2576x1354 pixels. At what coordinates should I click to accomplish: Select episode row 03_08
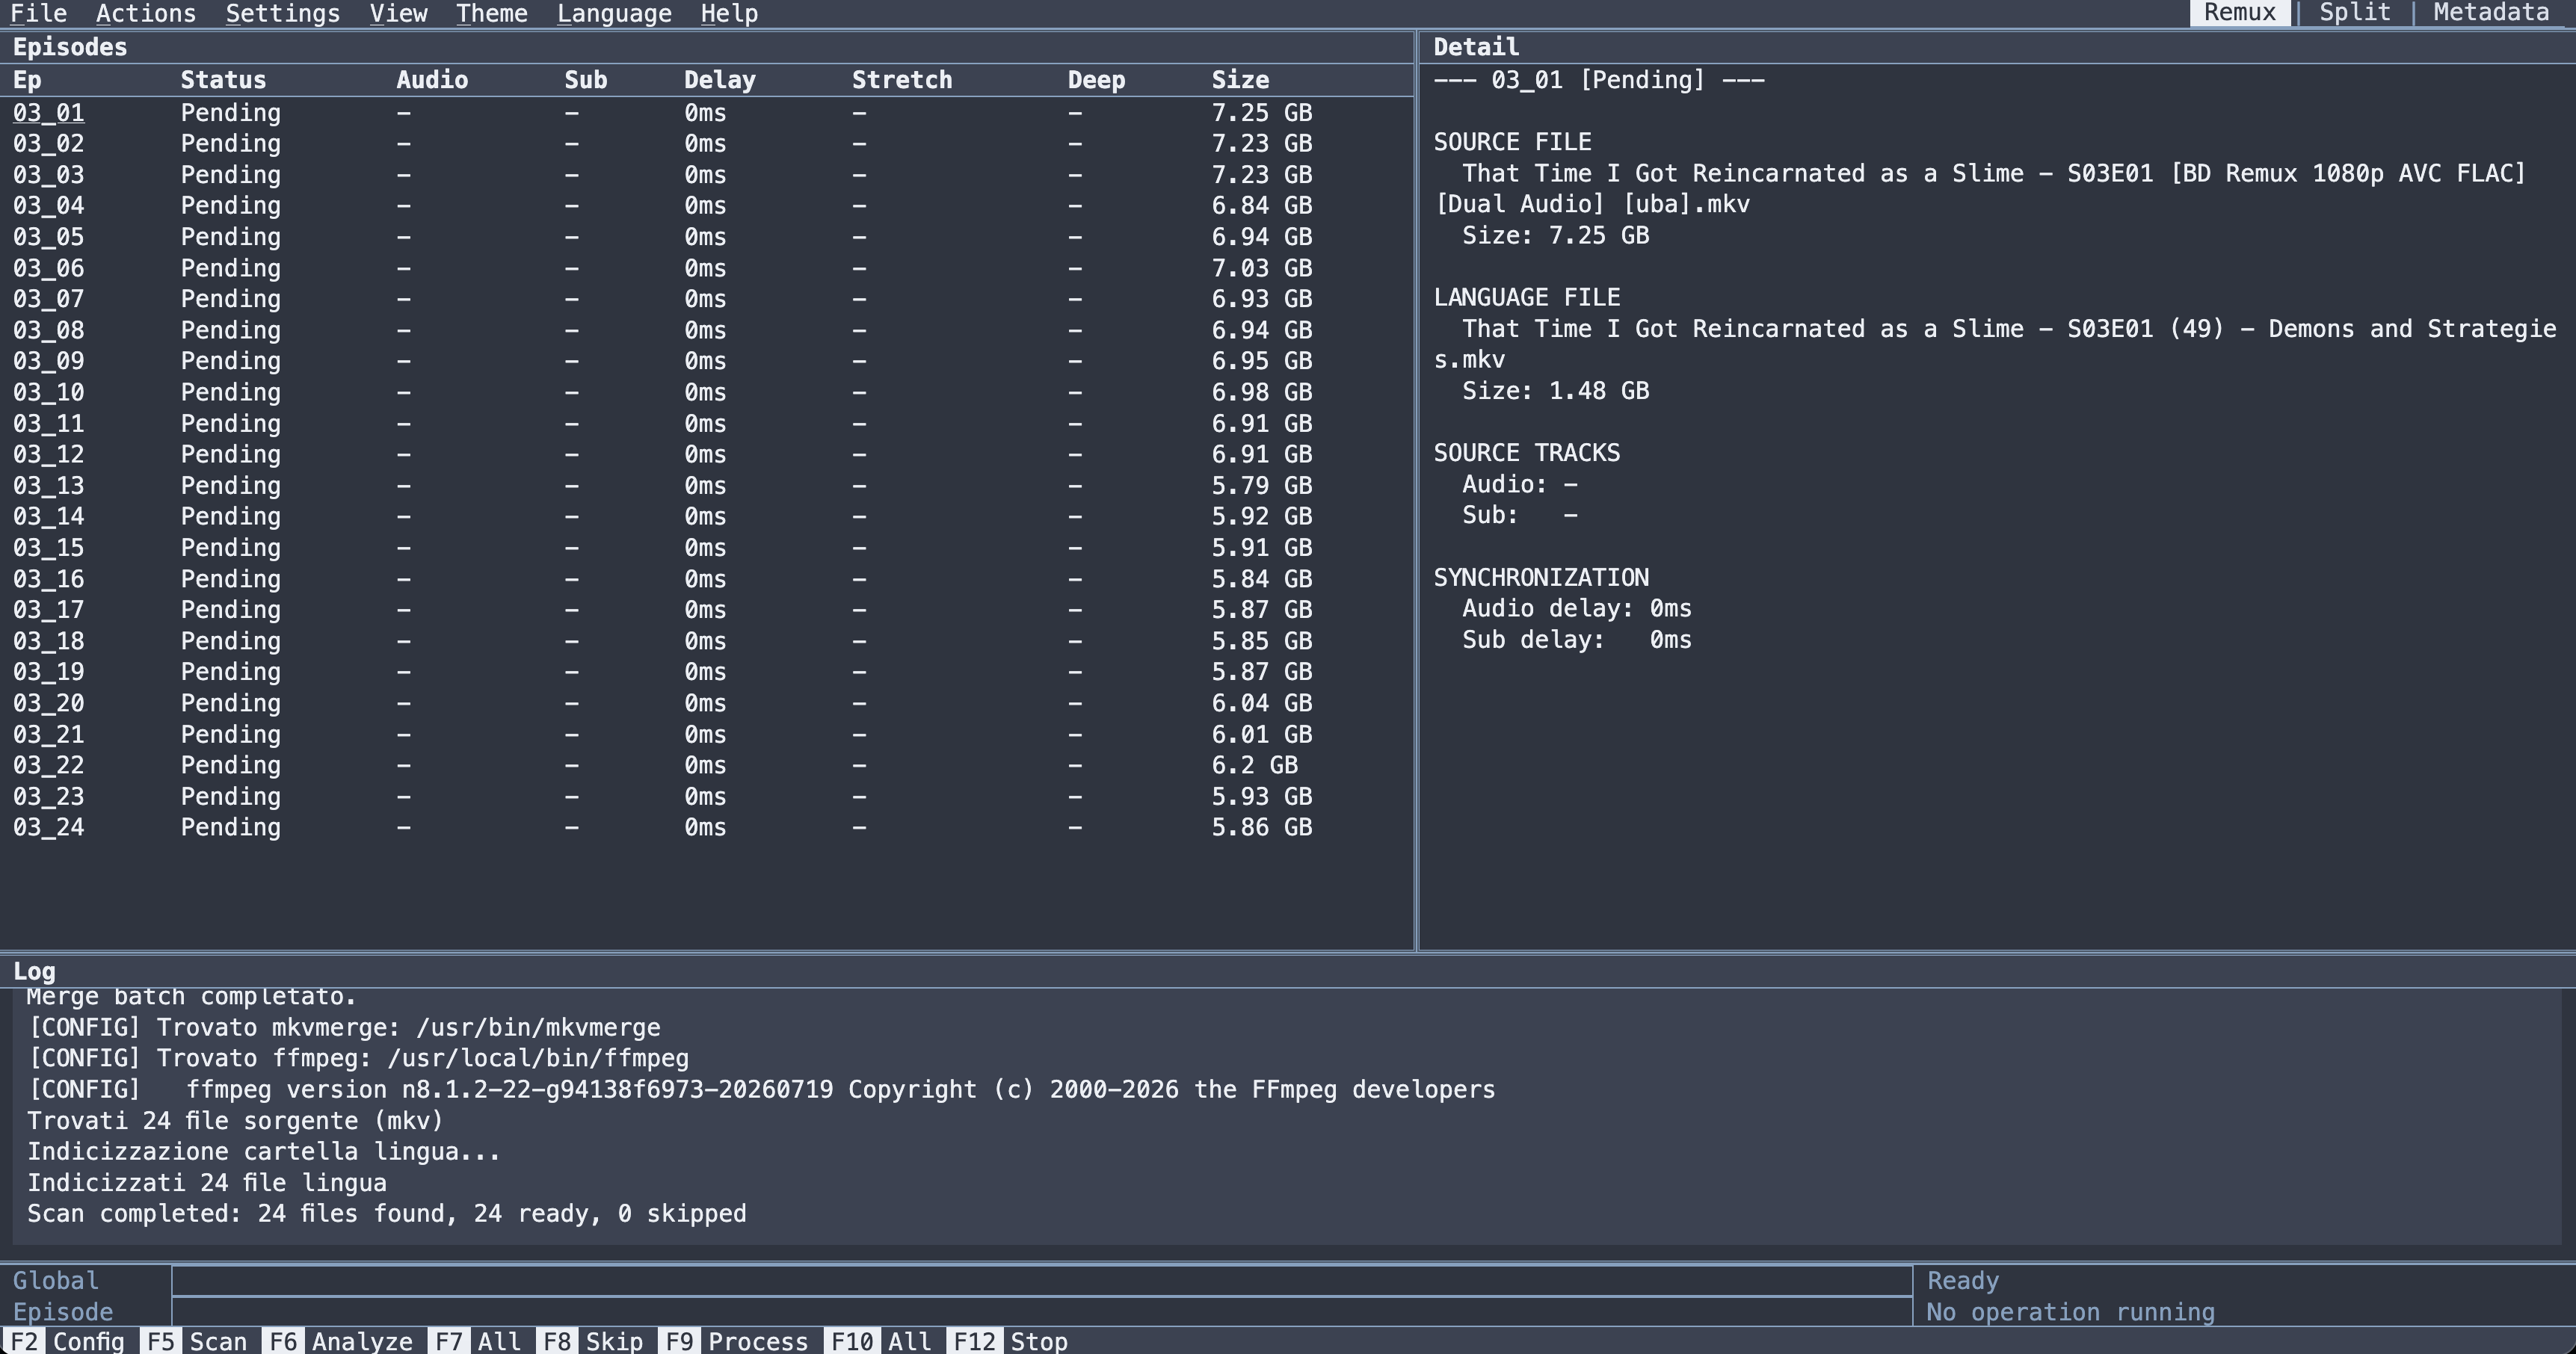pyautogui.click(x=706, y=330)
